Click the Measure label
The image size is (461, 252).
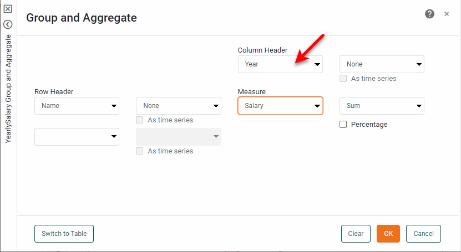[252, 92]
